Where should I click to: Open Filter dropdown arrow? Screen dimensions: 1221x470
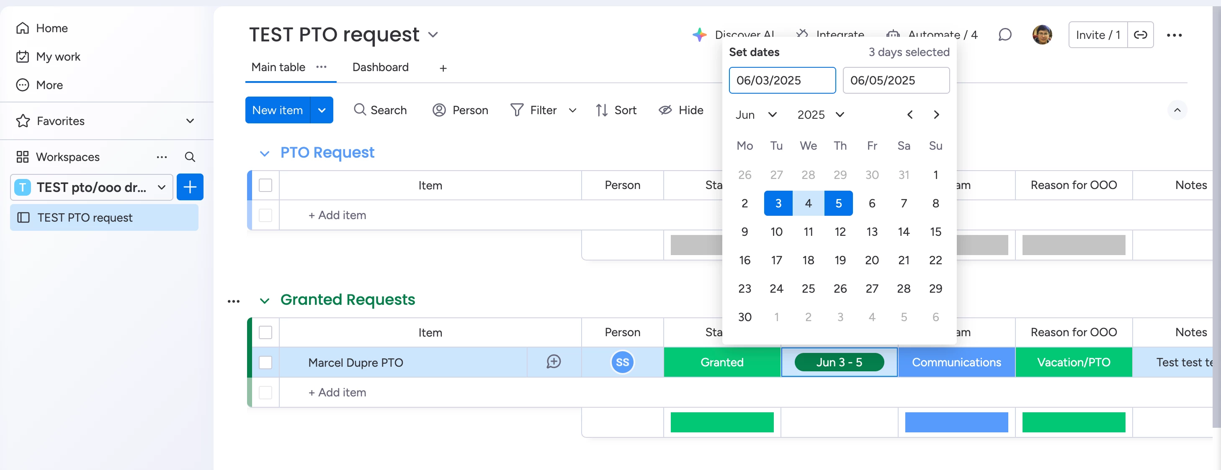[572, 110]
